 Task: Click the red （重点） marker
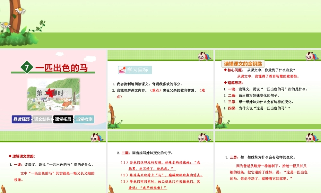(x=155, y=90)
